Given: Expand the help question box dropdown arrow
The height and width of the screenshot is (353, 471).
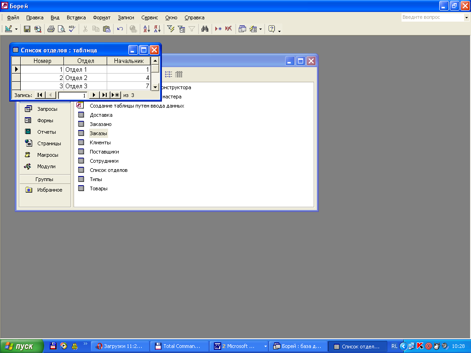Looking at the screenshot, I should (x=466, y=17).
